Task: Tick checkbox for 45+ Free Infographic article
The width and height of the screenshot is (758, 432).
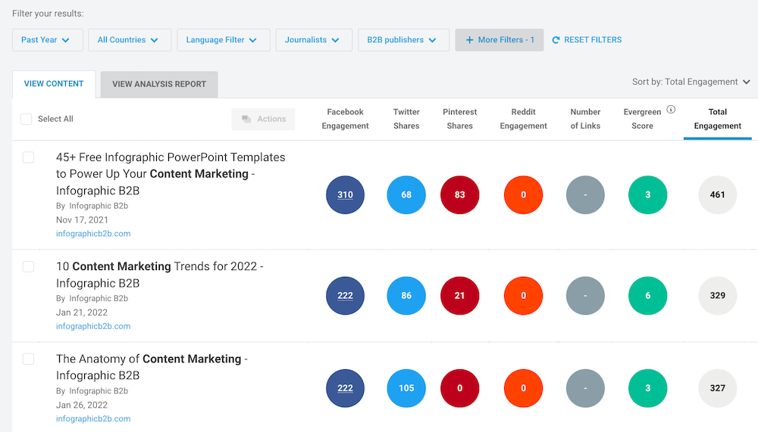Action: click(28, 157)
